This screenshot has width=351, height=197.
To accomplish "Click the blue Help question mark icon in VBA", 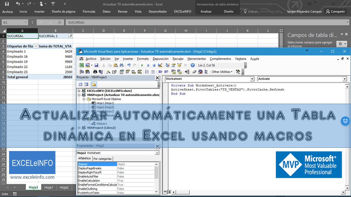I will [x=193, y=65].
